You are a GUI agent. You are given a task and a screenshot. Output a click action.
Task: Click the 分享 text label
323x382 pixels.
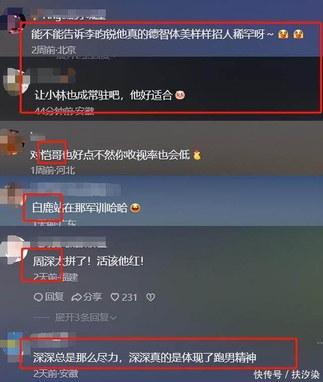click(x=92, y=297)
